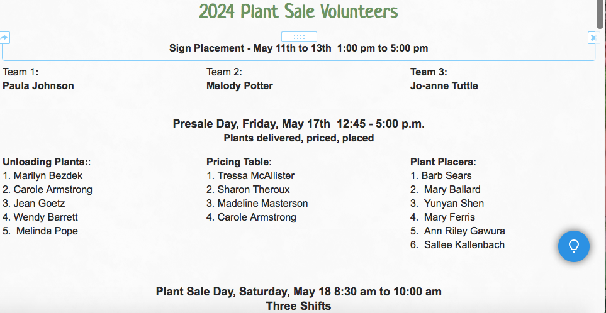606x313 pixels.
Task: Click Melinda Pope in Unloading Plants list
Action: coord(47,231)
